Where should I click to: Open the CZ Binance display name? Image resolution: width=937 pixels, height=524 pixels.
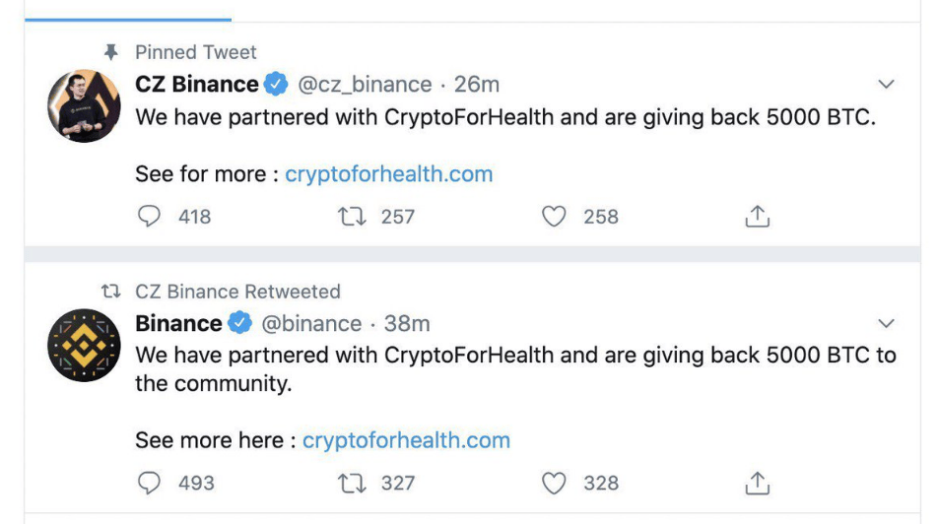197,85
